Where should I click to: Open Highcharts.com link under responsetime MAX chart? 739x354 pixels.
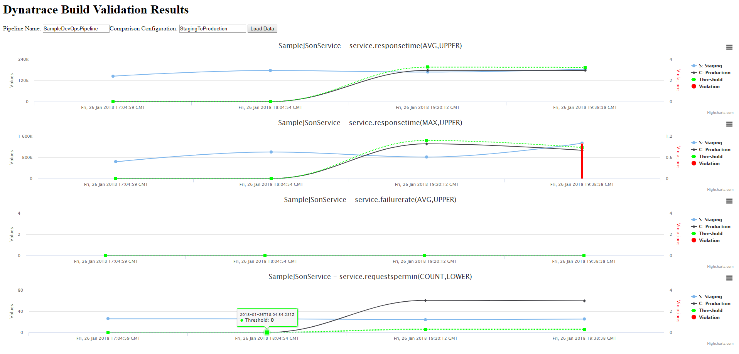tap(720, 190)
